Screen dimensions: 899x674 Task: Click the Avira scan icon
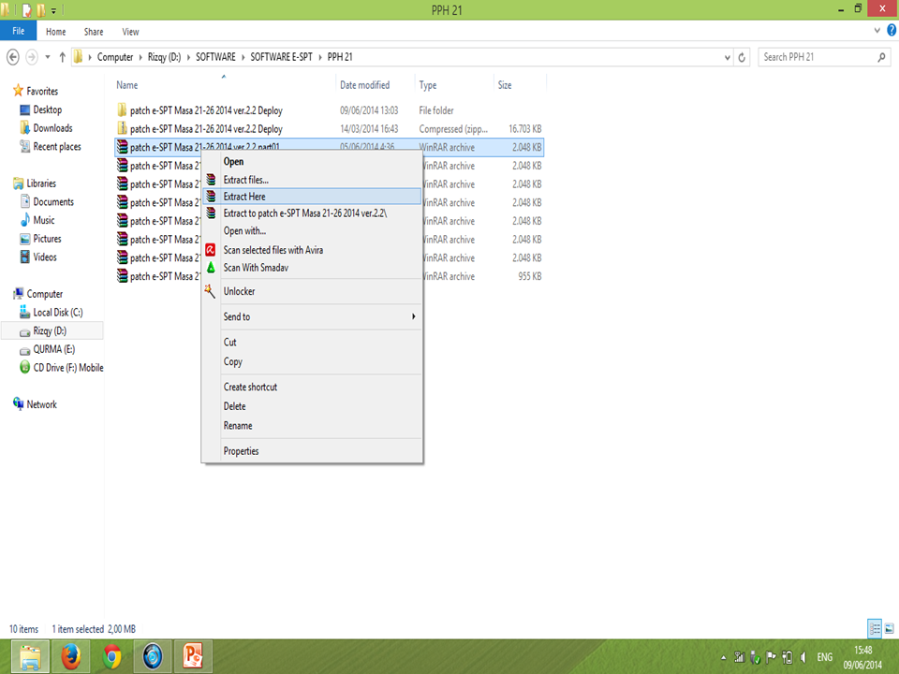[211, 250]
